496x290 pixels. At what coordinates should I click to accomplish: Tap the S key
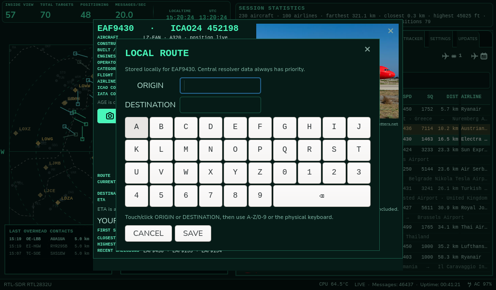tap(334, 150)
